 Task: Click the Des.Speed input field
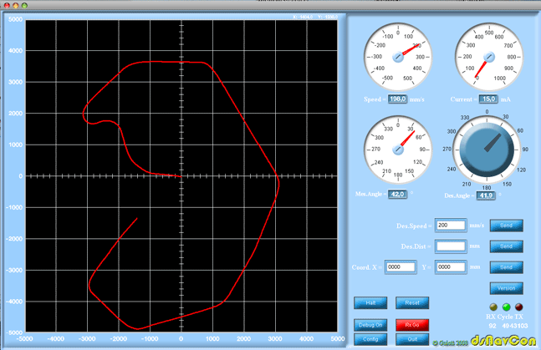tap(451, 226)
